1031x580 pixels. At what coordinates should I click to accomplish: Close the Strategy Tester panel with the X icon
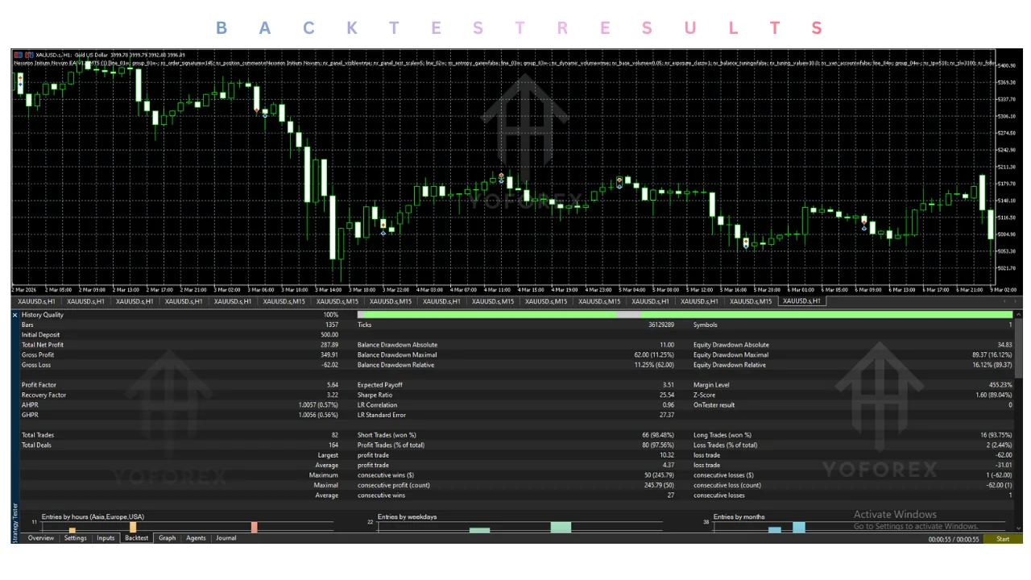pos(14,315)
